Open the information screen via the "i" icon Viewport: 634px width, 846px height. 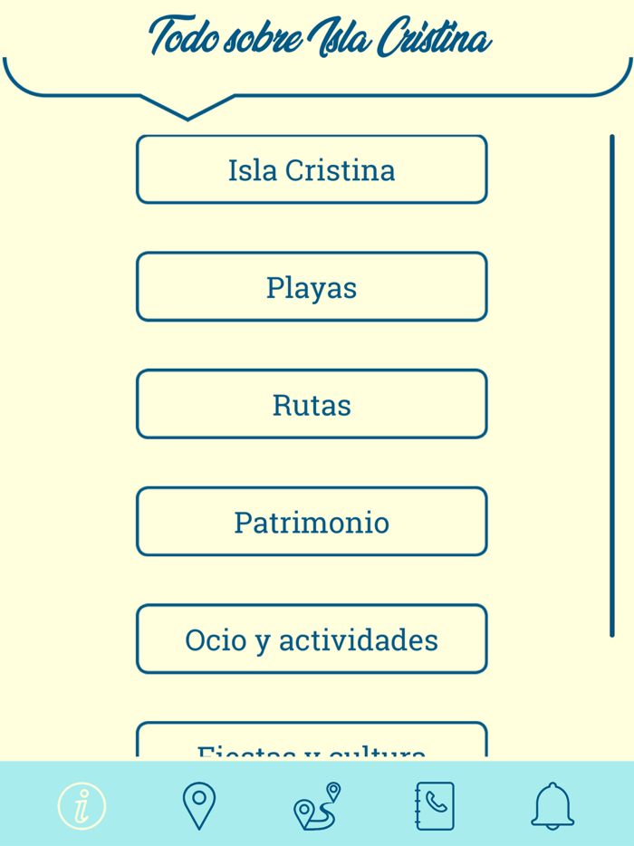pos(80,805)
